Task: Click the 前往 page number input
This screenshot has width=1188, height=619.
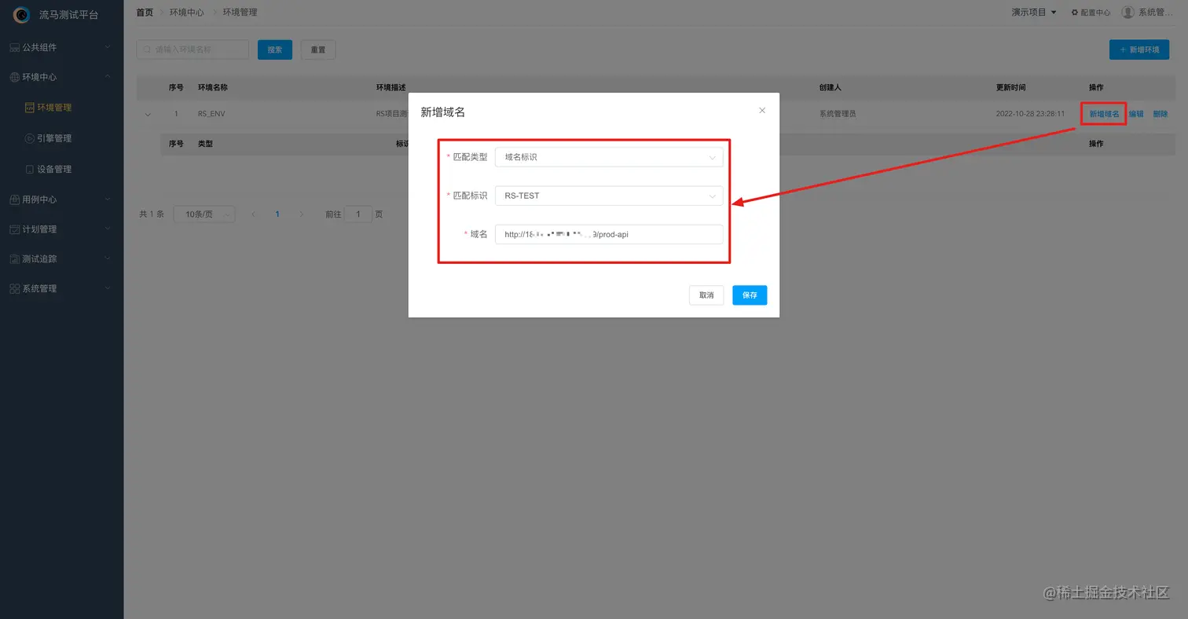Action: click(x=358, y=214)
